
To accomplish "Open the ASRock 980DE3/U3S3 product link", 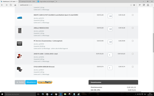I will click(x=41, y=28).
